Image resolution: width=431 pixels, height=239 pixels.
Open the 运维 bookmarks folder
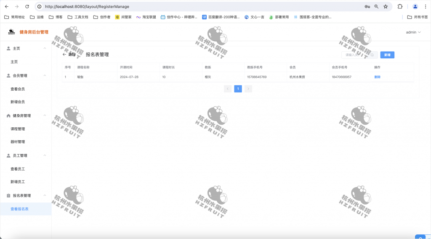[x=37, y=17]
